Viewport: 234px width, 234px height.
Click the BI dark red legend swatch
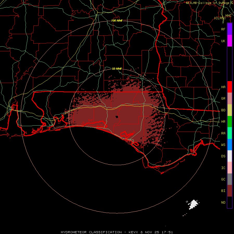click(x=230, y=191)
